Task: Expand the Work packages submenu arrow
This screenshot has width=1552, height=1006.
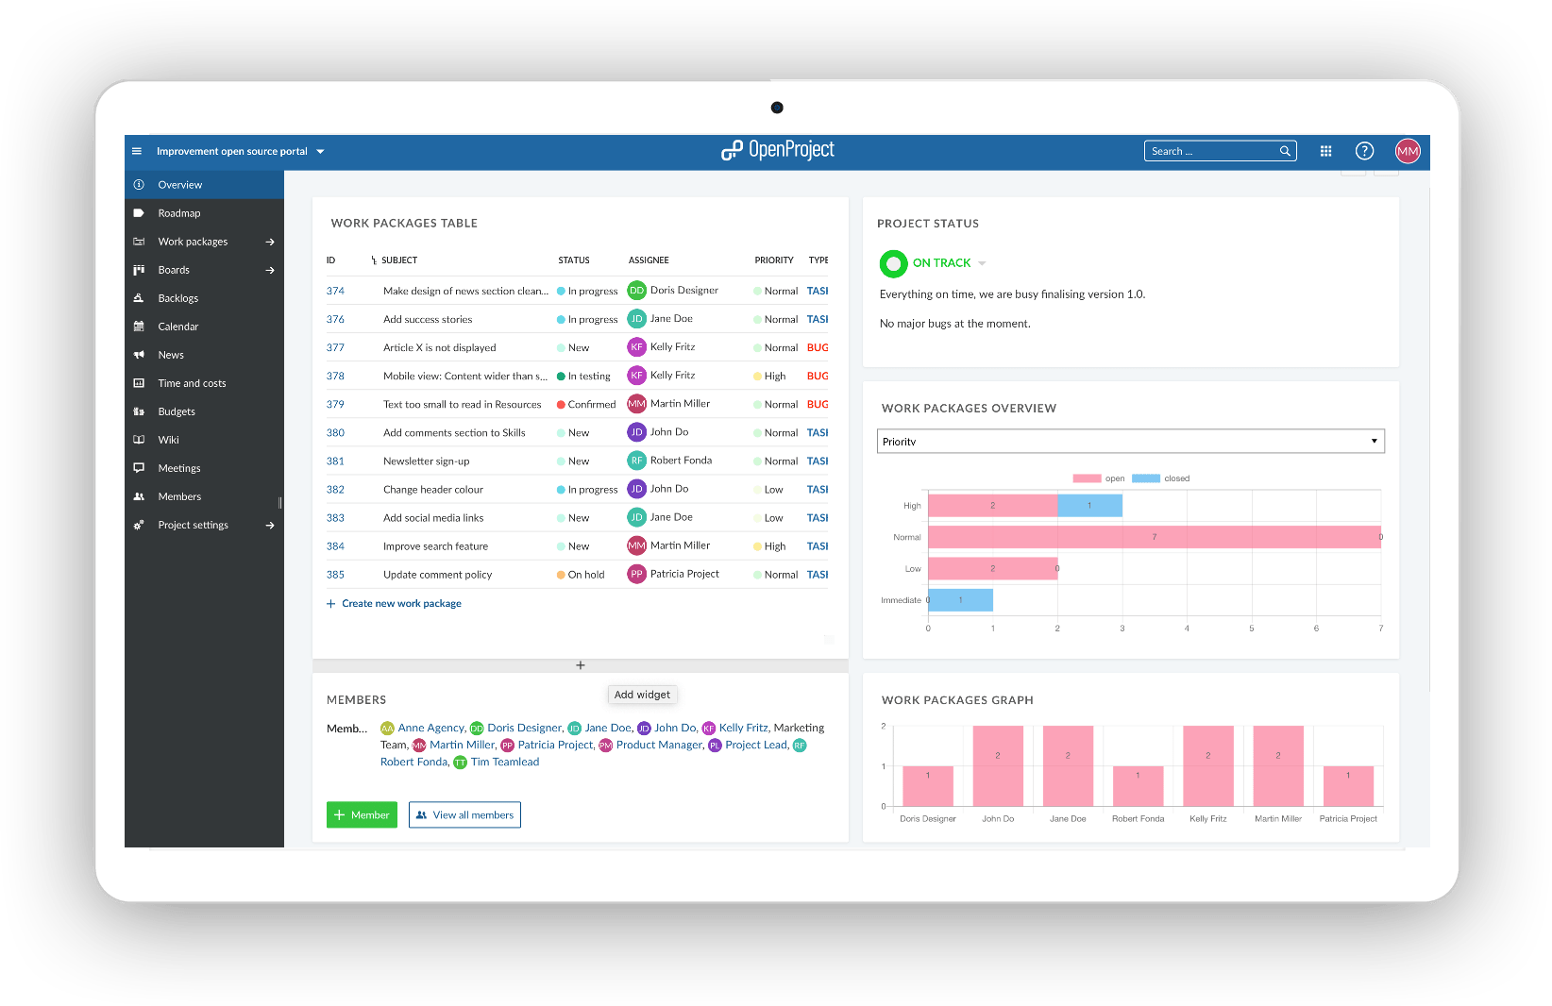Action: (x=270, y=242)
